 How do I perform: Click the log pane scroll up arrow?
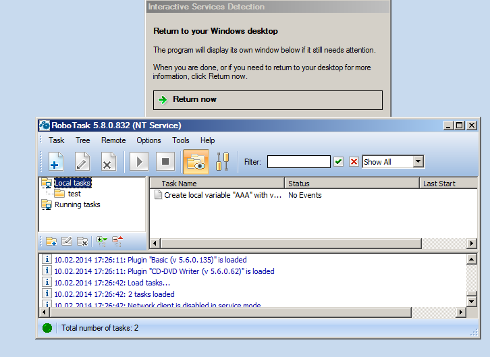472,259
